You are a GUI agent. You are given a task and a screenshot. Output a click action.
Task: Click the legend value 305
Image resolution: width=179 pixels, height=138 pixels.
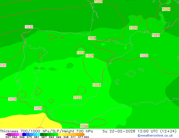pyautogui.click(x=66, y=137)
